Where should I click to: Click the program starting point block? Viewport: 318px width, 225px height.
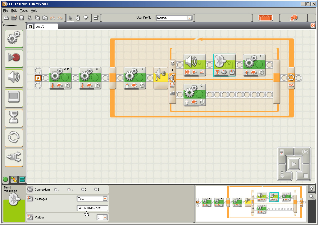[x=38, y=78]
